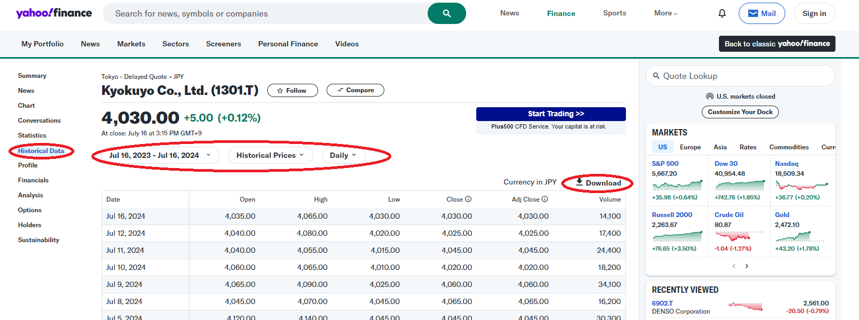Click the next markets carousel arrow
Image resolution: width=859 pixels, height=320 pixels.
click(747, 266)
